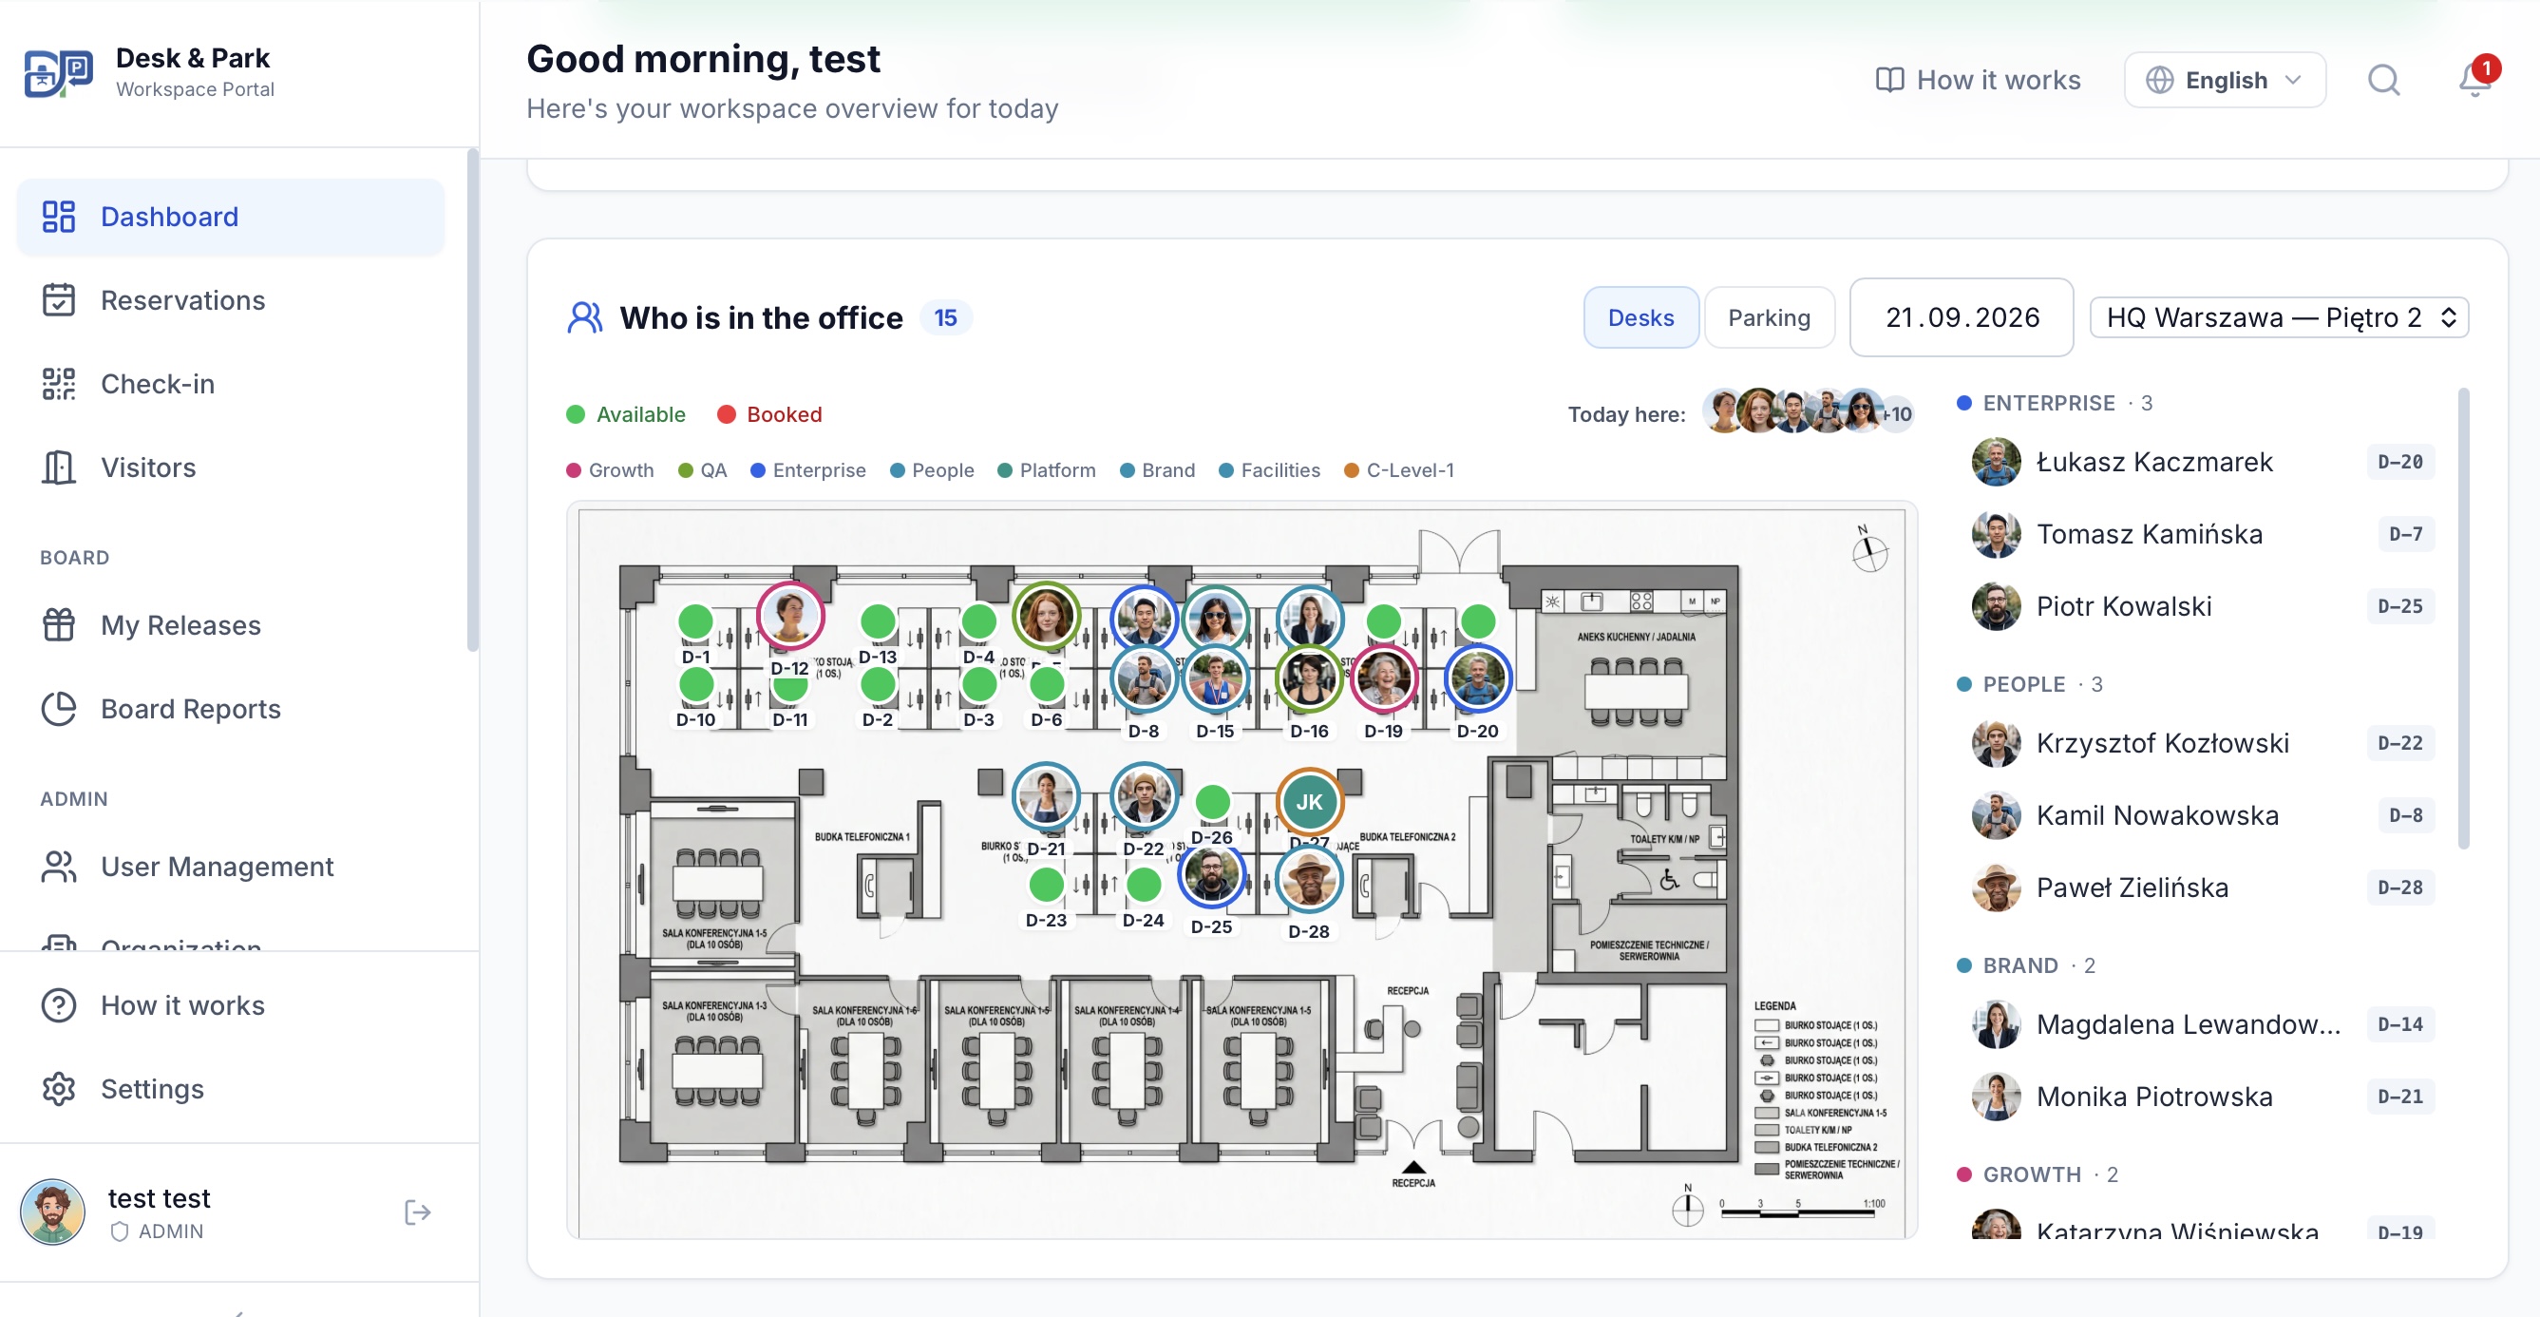The image size is (2540, 1317).
Task: Click the booked desk D-25 avatar
Action: click(1211, 875)
